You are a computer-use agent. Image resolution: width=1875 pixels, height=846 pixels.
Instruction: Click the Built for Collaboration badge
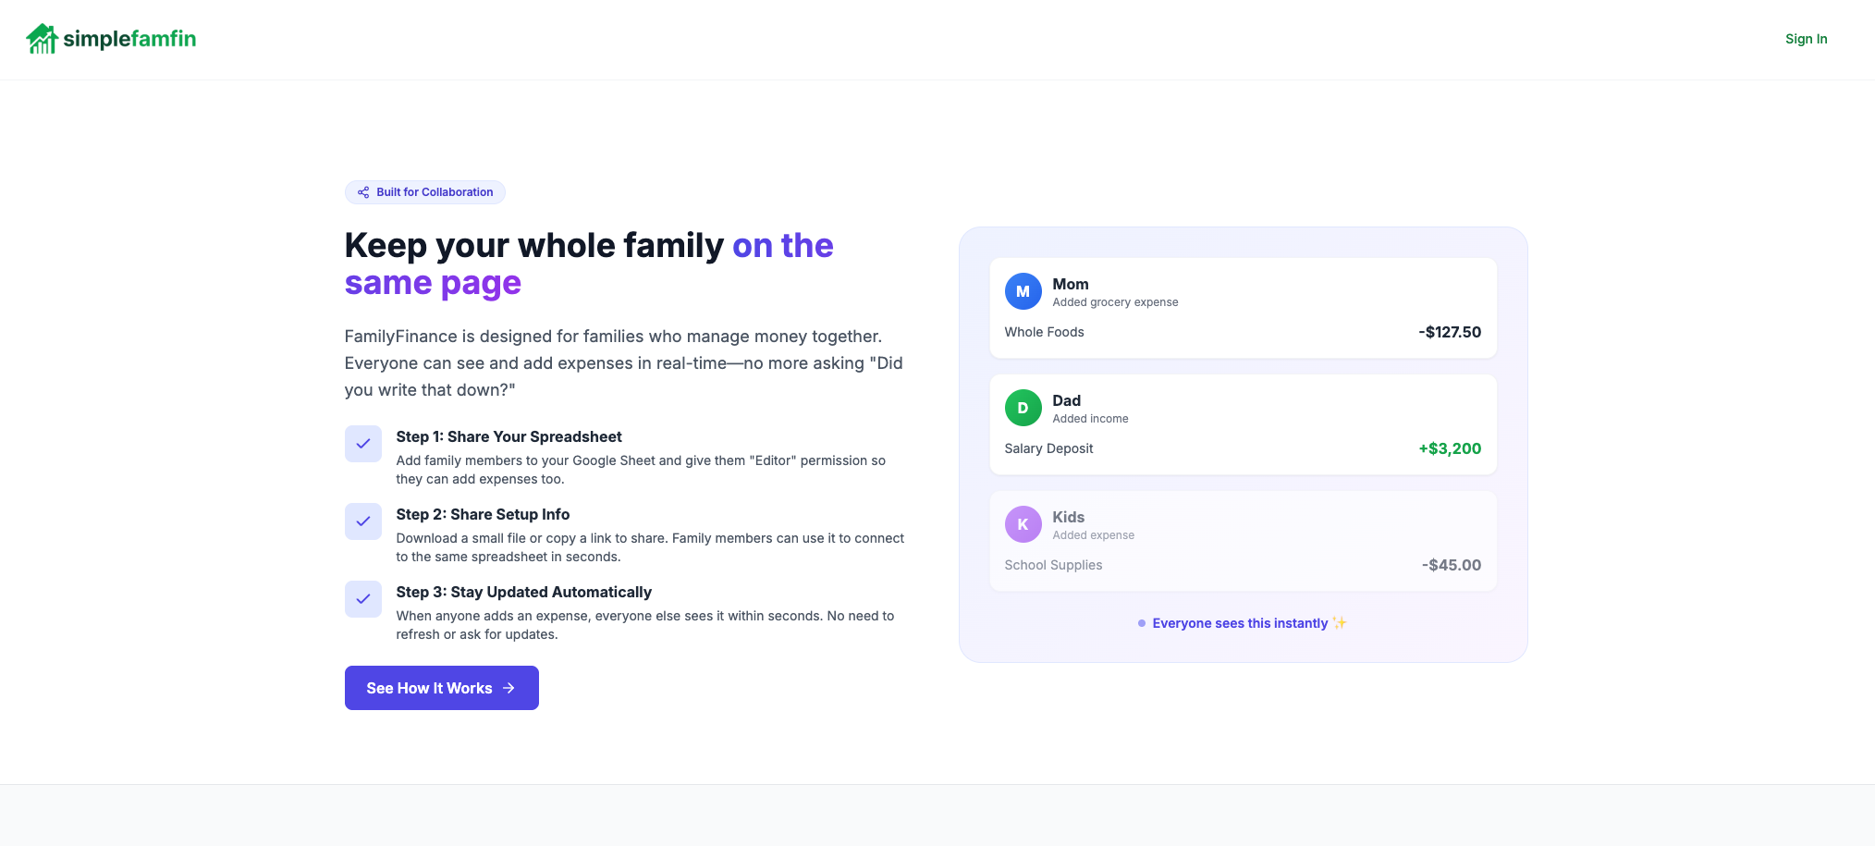point(424,192)
